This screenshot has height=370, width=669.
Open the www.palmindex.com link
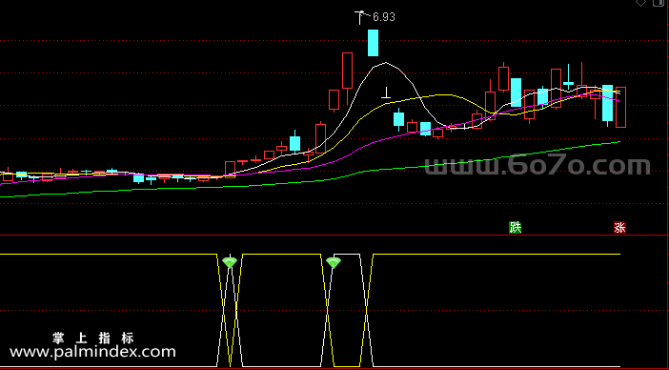pos(92,352)
